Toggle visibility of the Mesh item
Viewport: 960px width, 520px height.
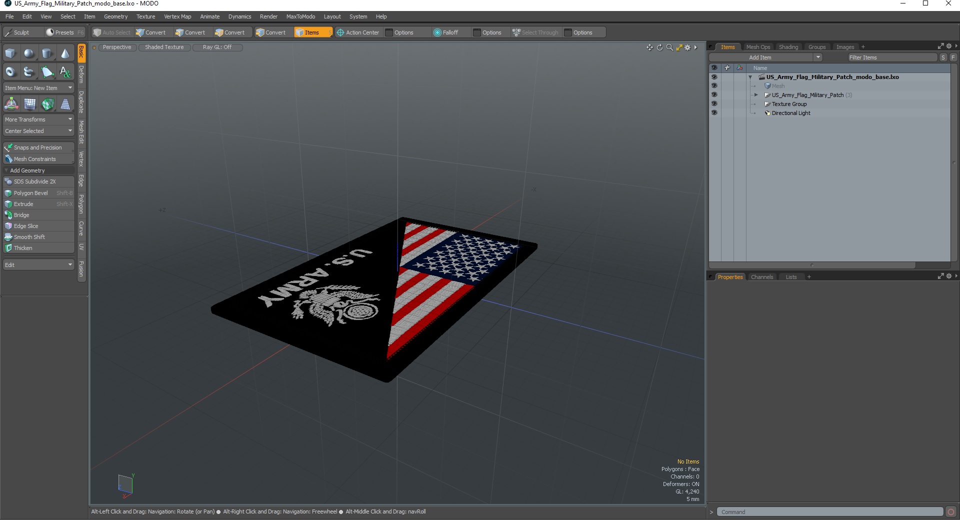[714, 86]
